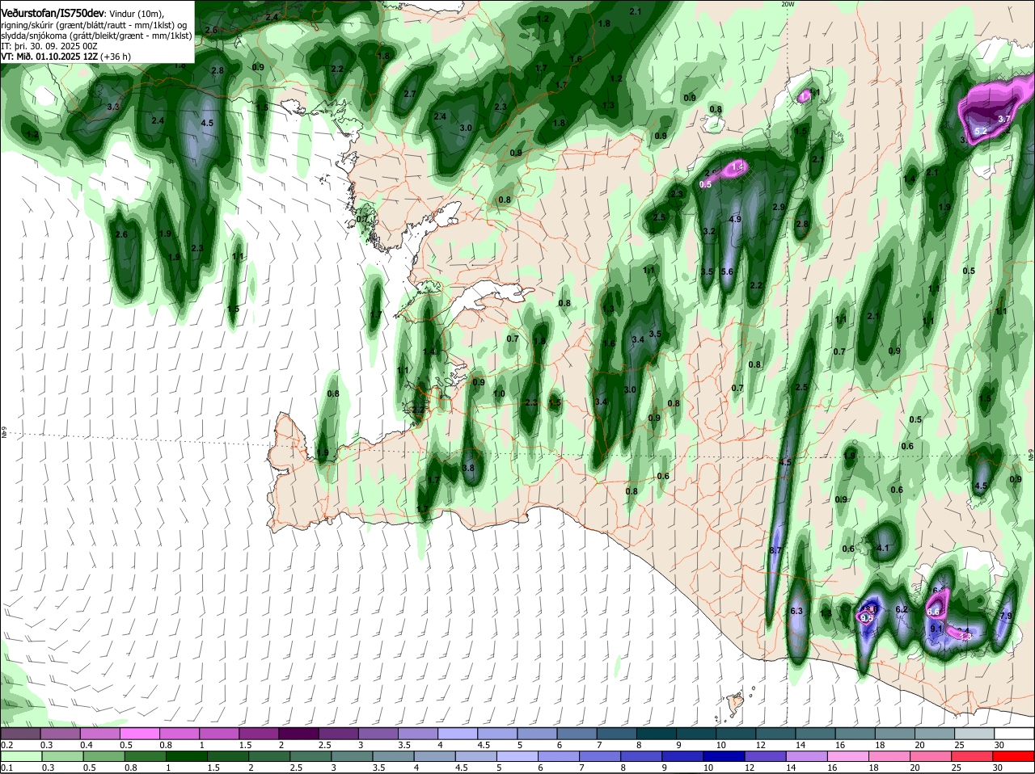This screenshot has height=774, width=1035.
Task: Click the dark mauve 0.2 swatch in upper legend
Action: [x=20, y=734]
